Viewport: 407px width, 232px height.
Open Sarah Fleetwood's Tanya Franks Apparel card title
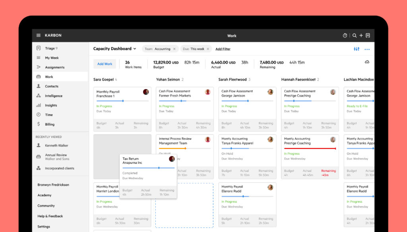tap(237, 141)
